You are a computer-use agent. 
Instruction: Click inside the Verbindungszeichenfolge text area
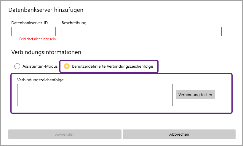point(95,95)
